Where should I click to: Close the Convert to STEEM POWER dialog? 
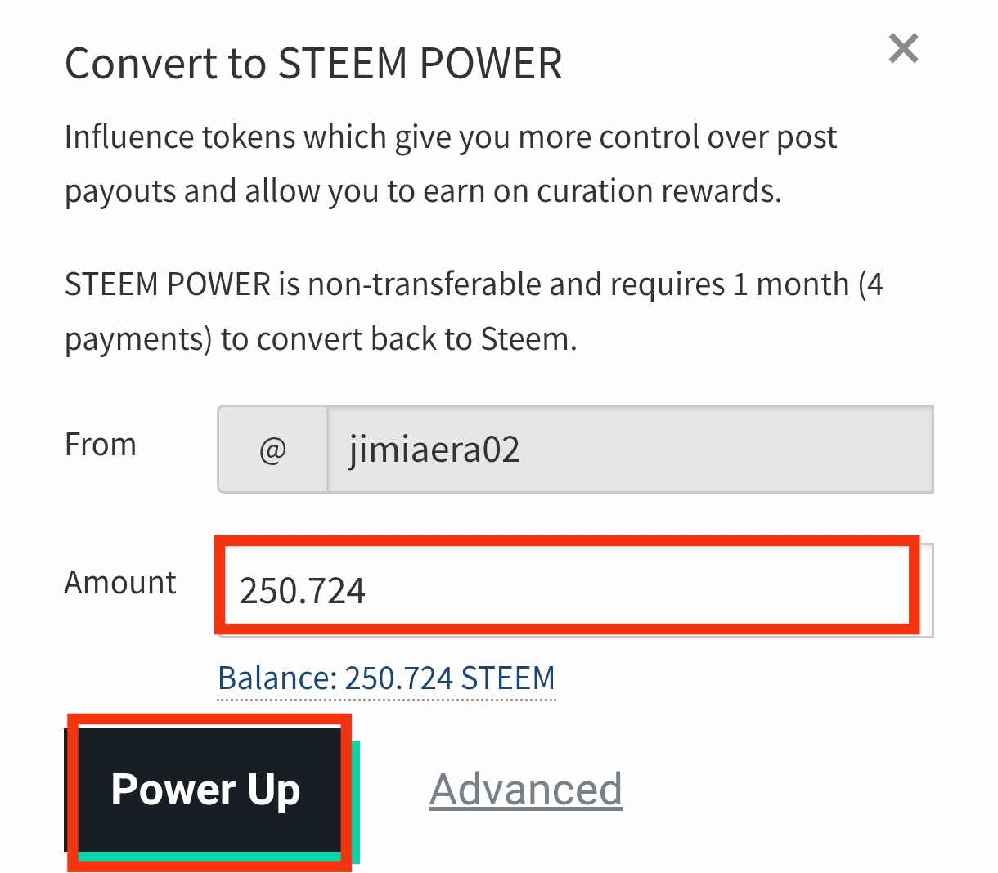point(903,49)
